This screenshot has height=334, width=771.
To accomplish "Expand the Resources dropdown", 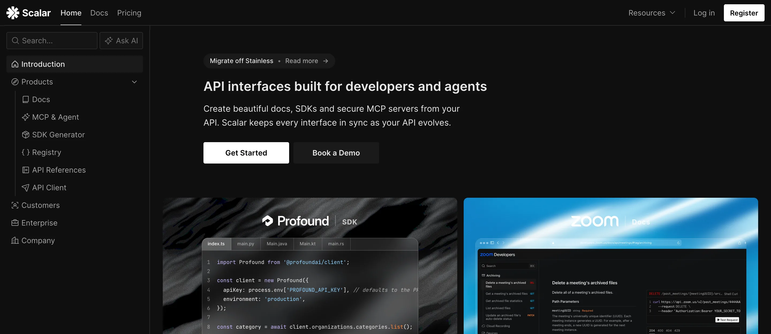I will 652,13.
